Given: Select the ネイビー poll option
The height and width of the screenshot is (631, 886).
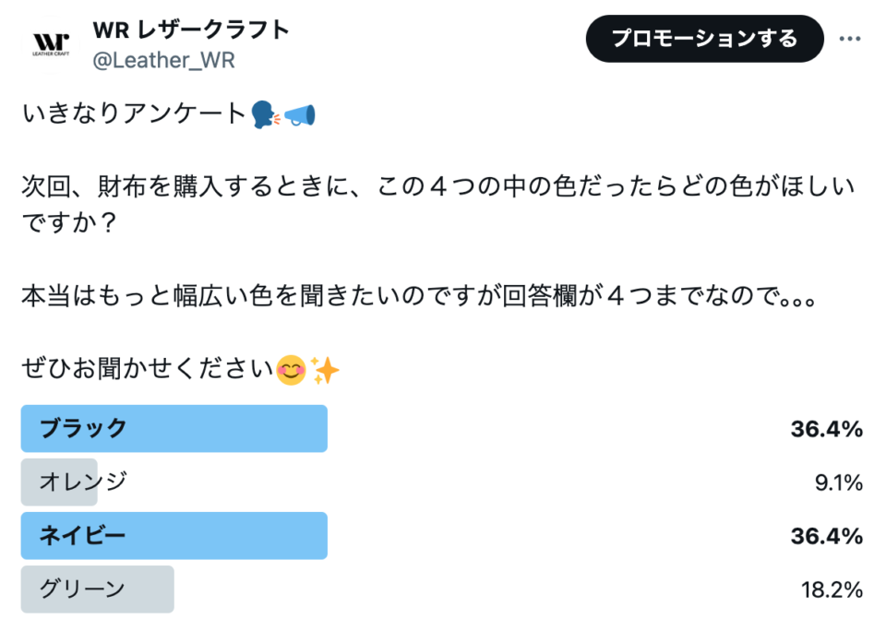Looking at the screenshot, I should pos(83,535).
